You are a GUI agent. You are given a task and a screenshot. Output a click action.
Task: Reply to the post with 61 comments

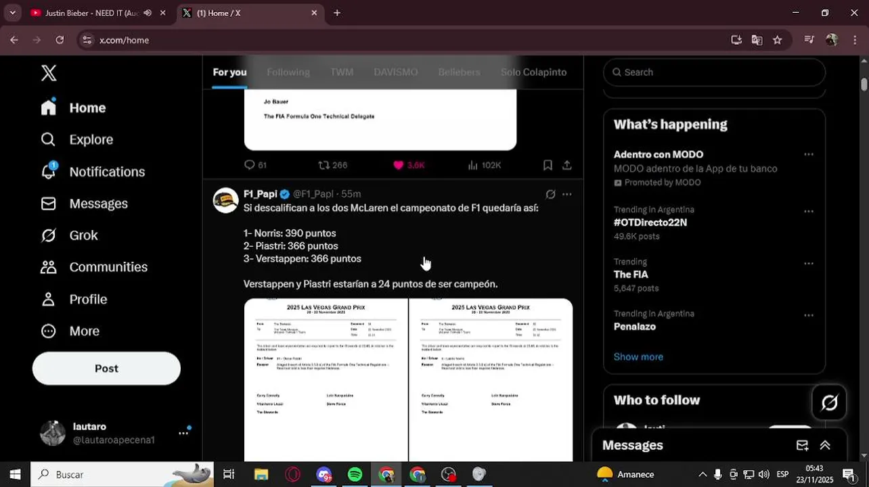[x=255, y=165]
